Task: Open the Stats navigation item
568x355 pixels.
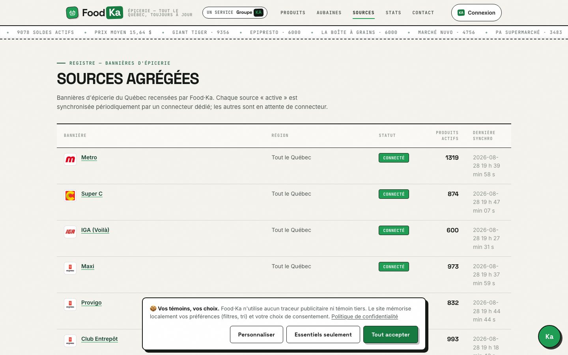Action: click(x=393, y=13)
